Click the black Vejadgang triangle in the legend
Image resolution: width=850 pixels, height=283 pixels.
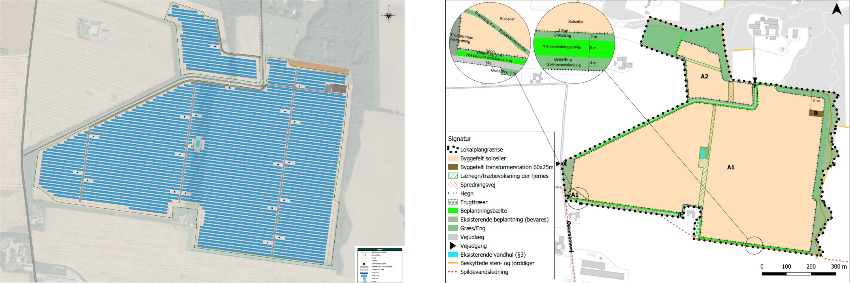(453, 246)
